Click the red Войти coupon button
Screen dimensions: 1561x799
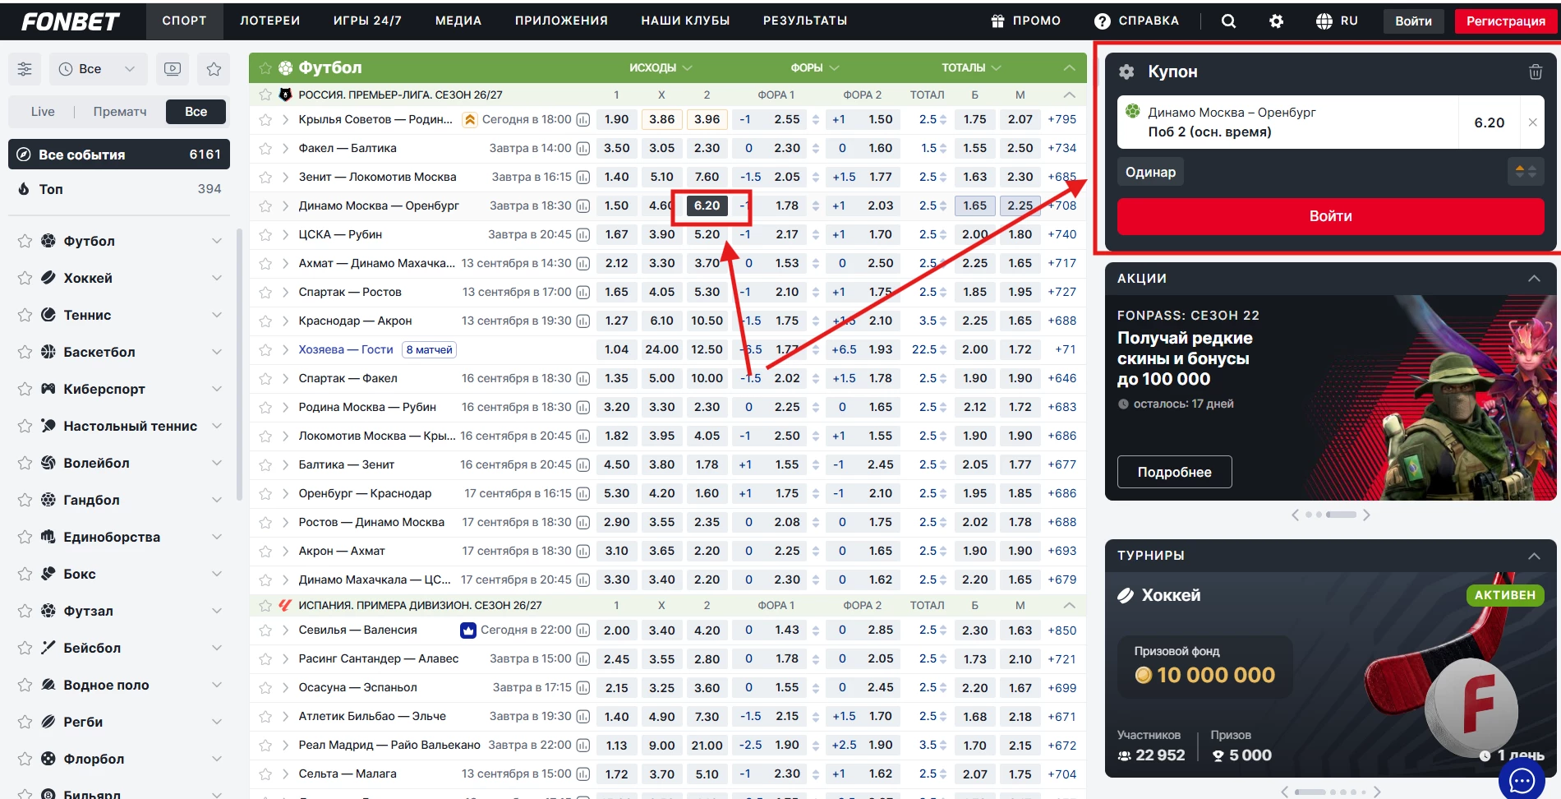(1330, 216)
